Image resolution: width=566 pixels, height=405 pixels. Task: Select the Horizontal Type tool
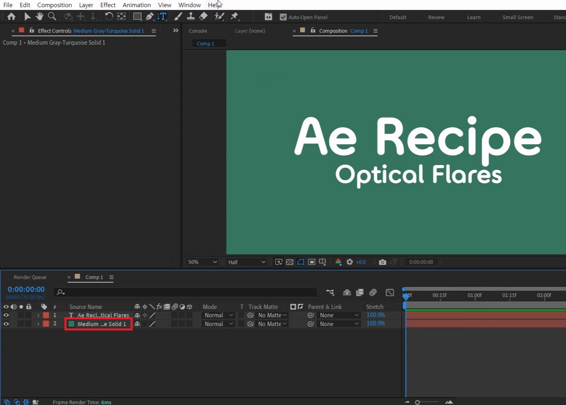162,16
